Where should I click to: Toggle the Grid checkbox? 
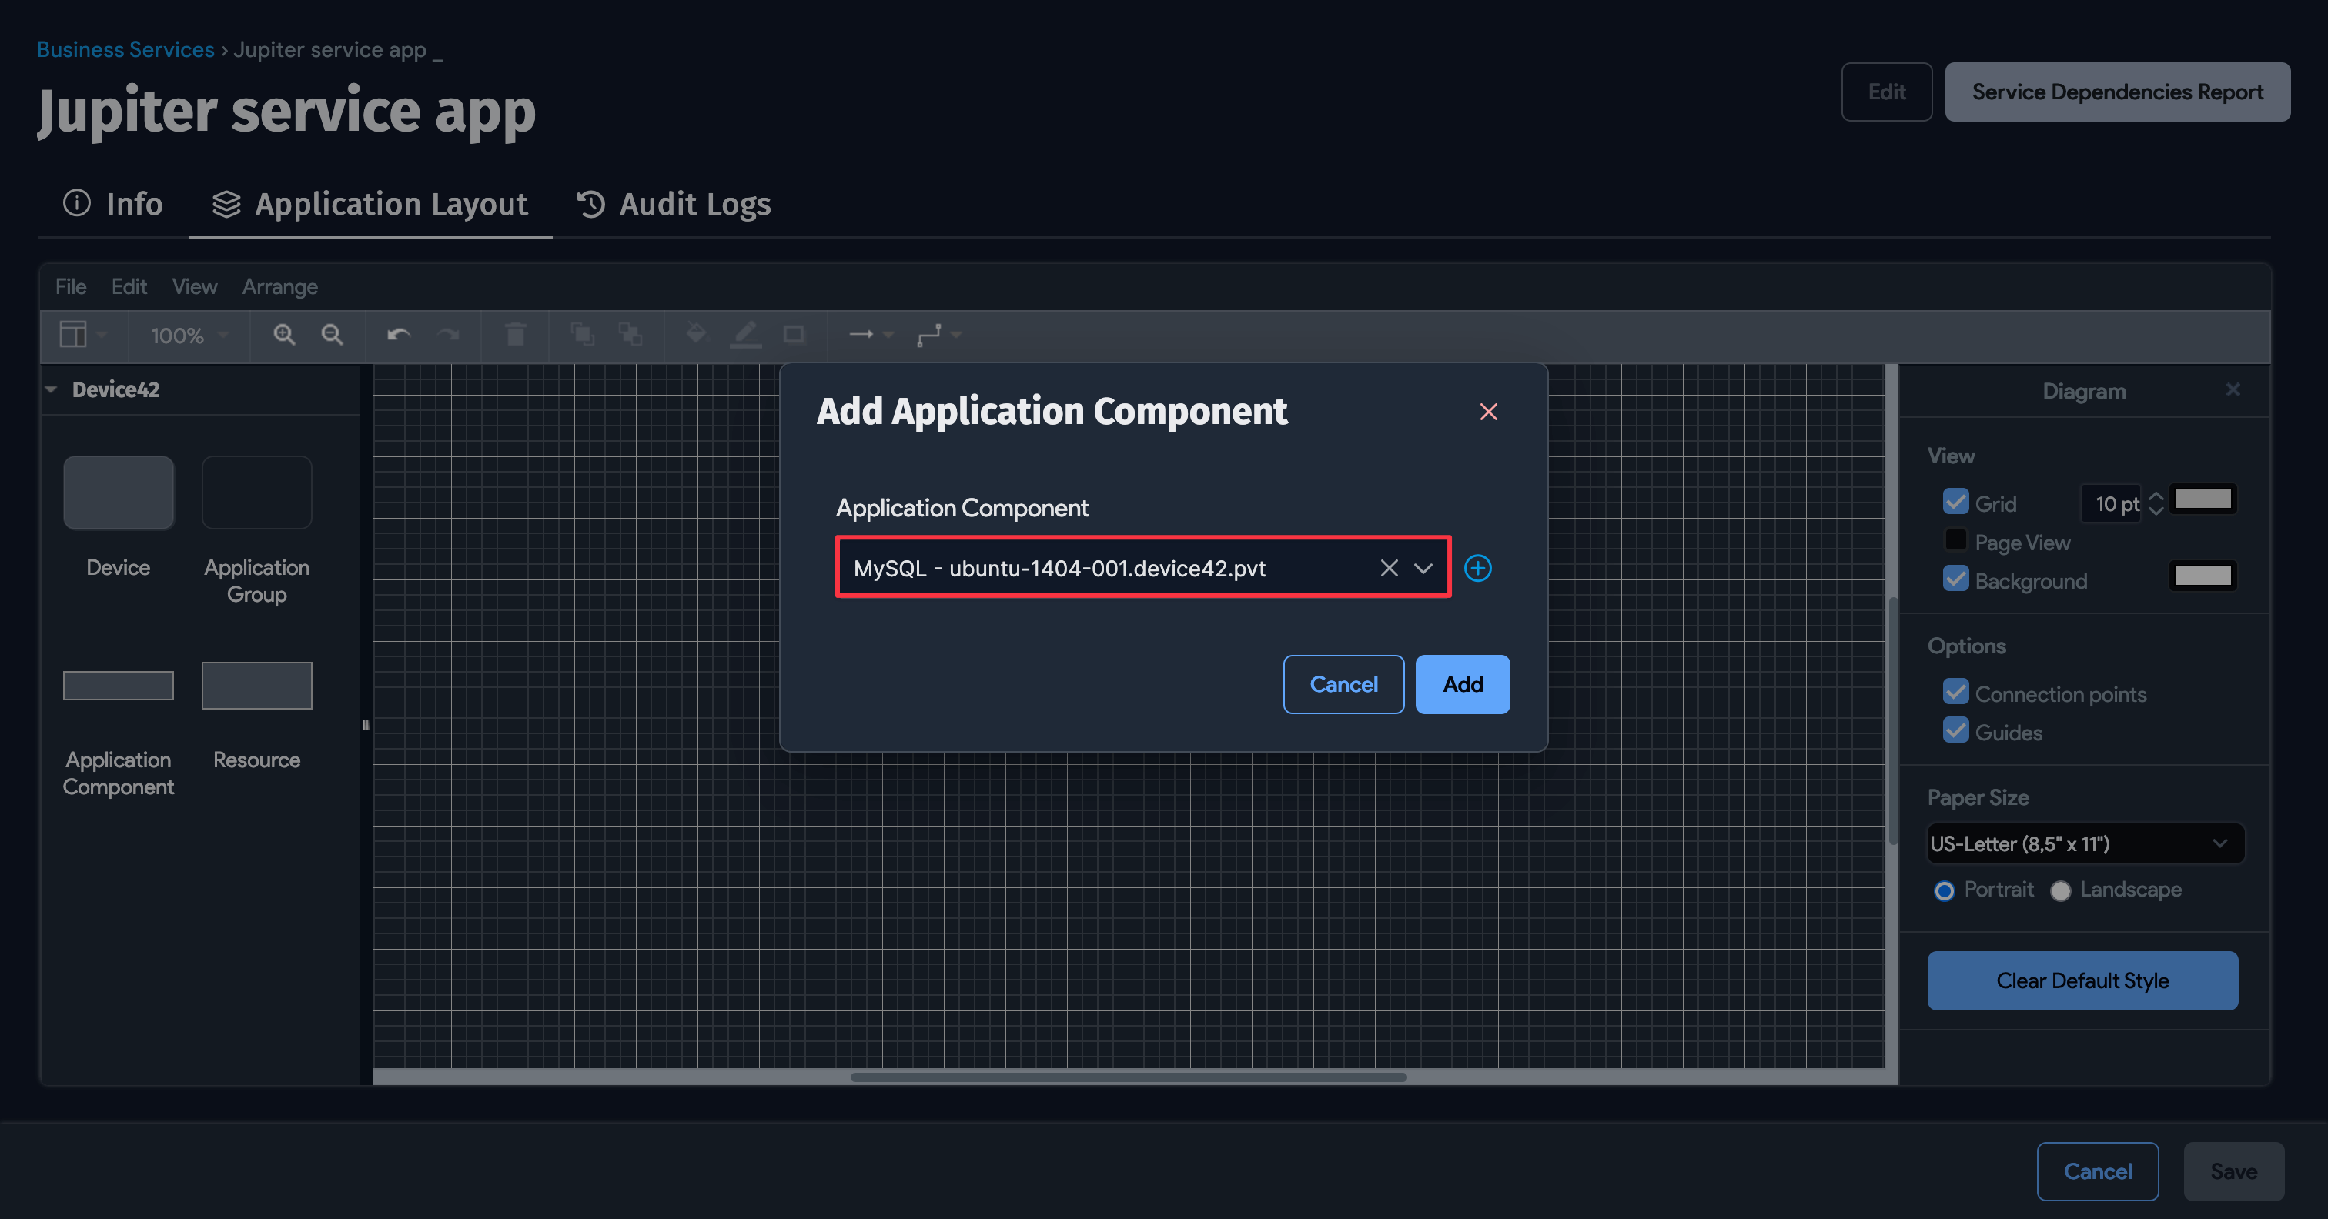pyautogui.click(x=1955, y=502)
